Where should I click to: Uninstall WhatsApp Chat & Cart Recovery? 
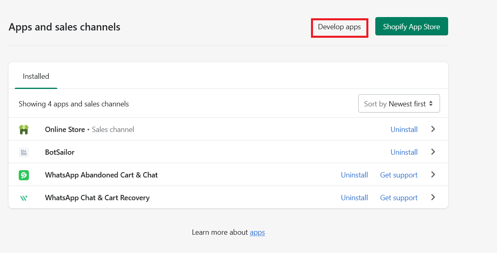(x=355, y=198)
